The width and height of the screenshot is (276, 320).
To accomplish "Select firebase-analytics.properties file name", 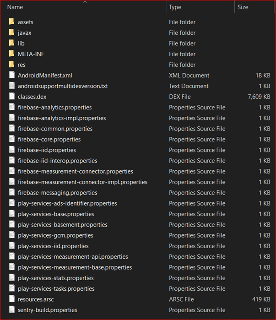I will coord(54,107).
